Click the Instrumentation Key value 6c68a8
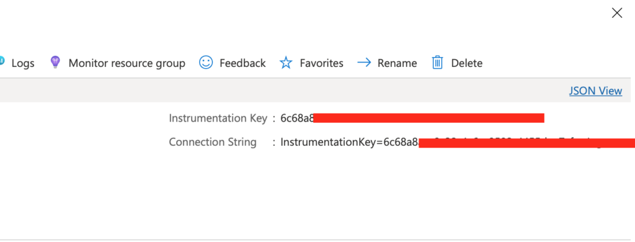The height and width of the screenshot is (242, 635). click(297, 119)
